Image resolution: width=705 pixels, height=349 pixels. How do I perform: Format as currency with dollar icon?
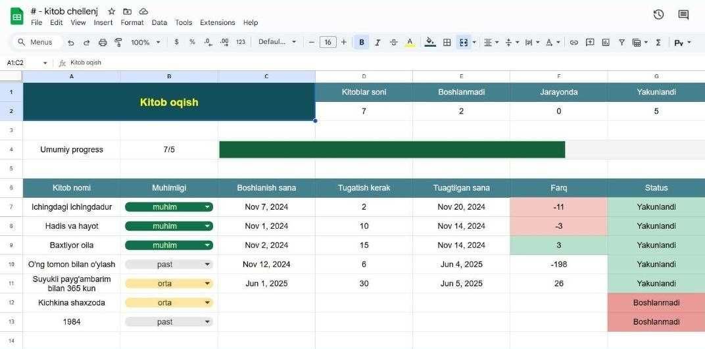coord(176,42)
